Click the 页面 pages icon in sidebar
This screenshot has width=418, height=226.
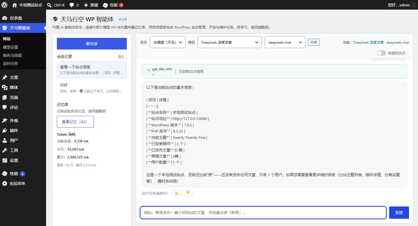[5, 98]
